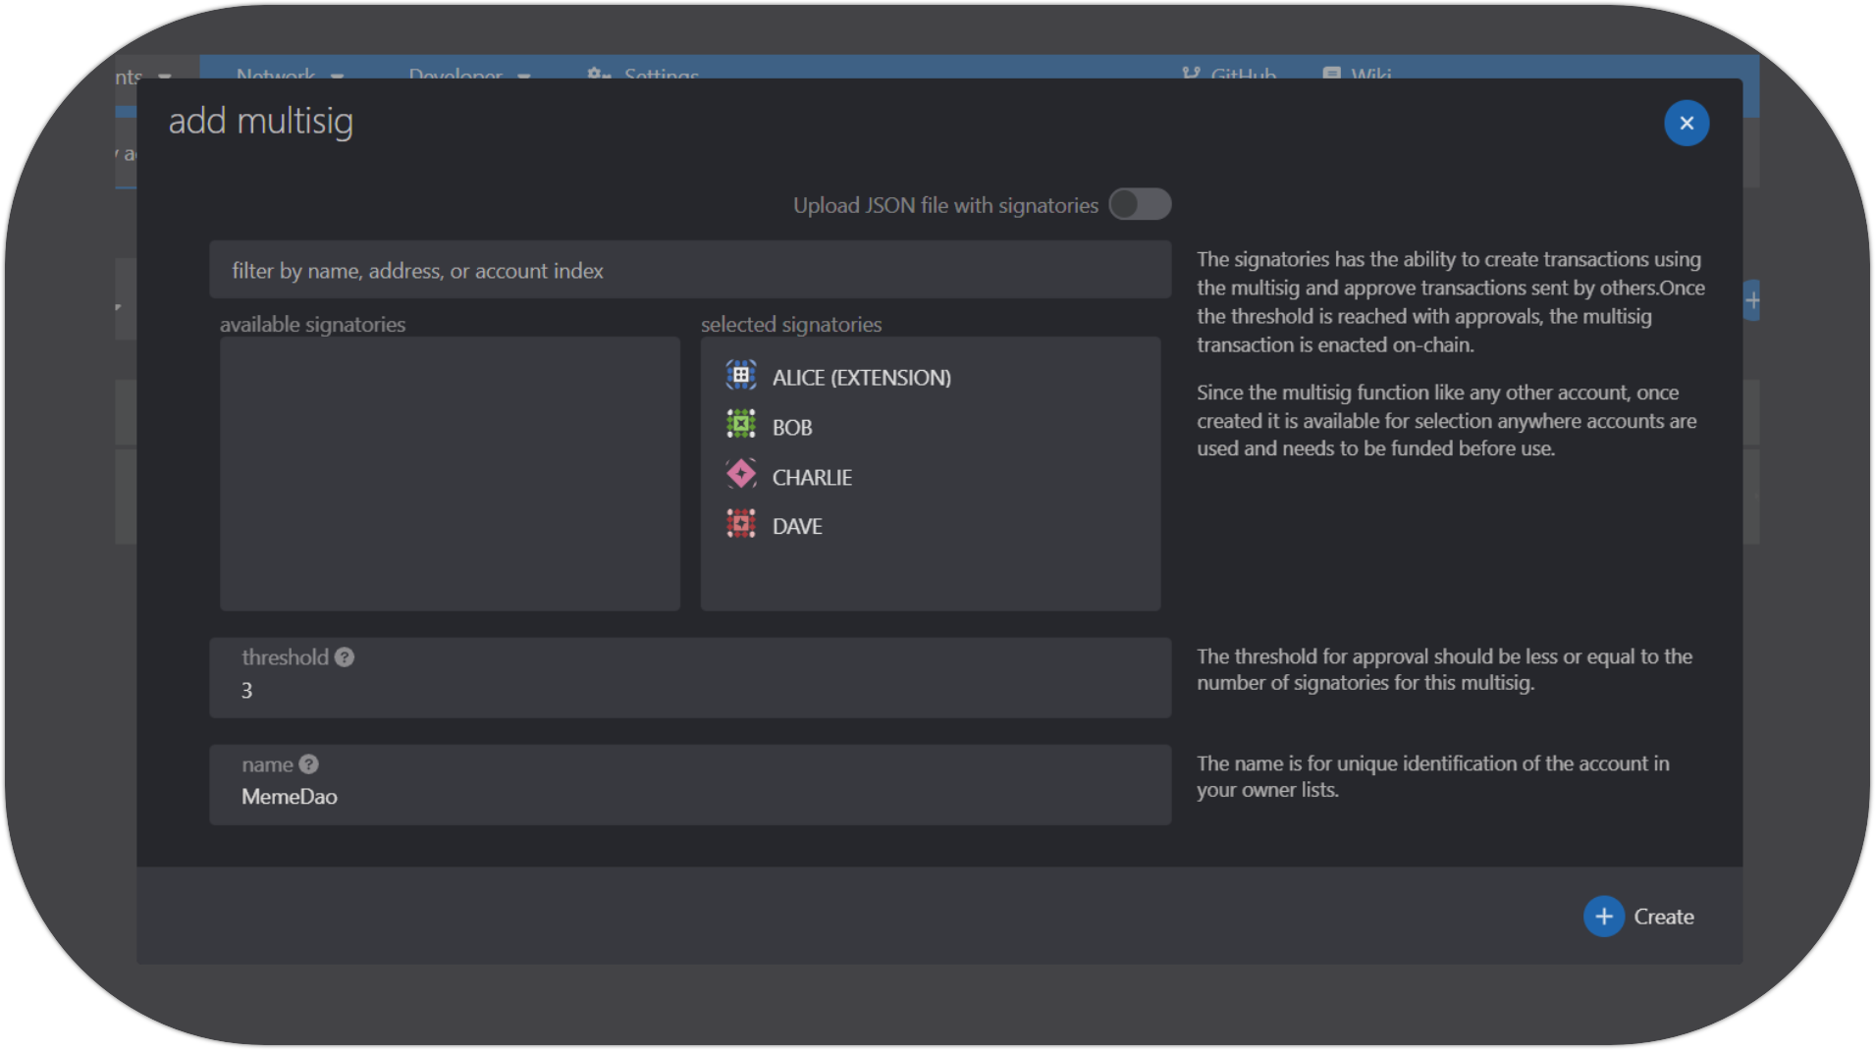Click the name help question mark
This screenshot has width=1875, height=1050.
(x=308, y=764)
